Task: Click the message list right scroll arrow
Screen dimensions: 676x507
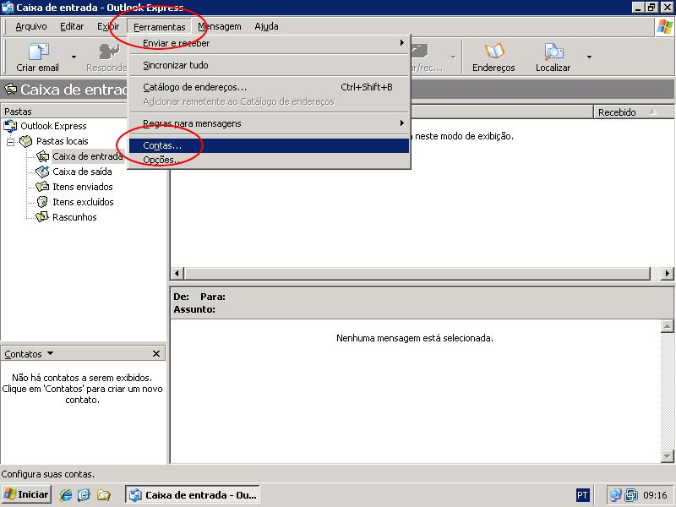Action: 668,273
